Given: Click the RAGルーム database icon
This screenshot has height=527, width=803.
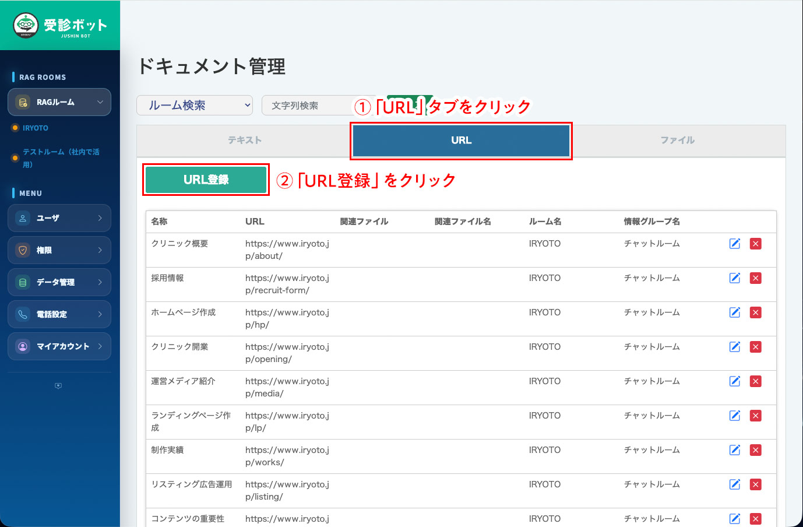Looking at the screenshot, I should pyautogui.click(x=23, y=103).
